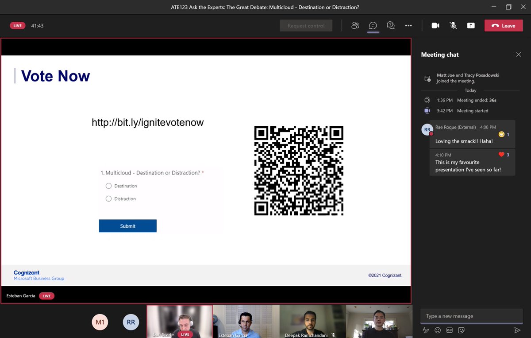Select the RR participant avatar in bottom strip
The width and height of the screenshot is (531, 338).
click(131, 322)
